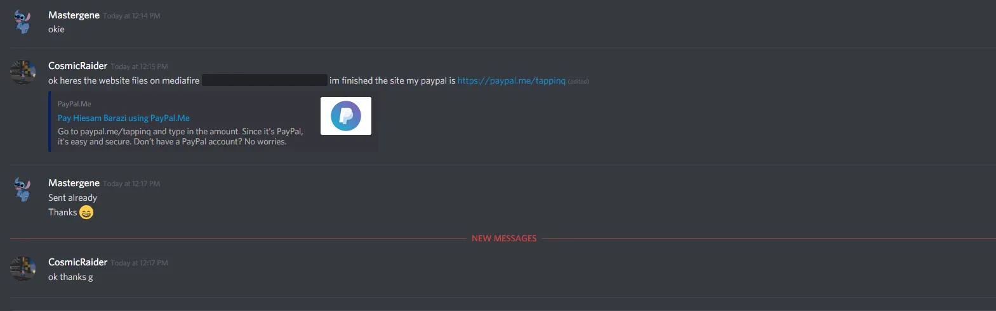Image resolution: width=996 pixels, height=311 pixels.
Task: Open 'Pay Hiesam Barazi using PayPal.Me' embed title
Action: (124, 118)
